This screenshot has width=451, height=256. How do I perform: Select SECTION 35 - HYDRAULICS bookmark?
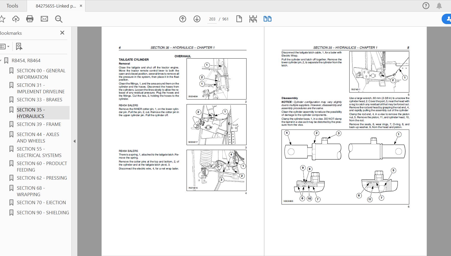pos(43,113)
